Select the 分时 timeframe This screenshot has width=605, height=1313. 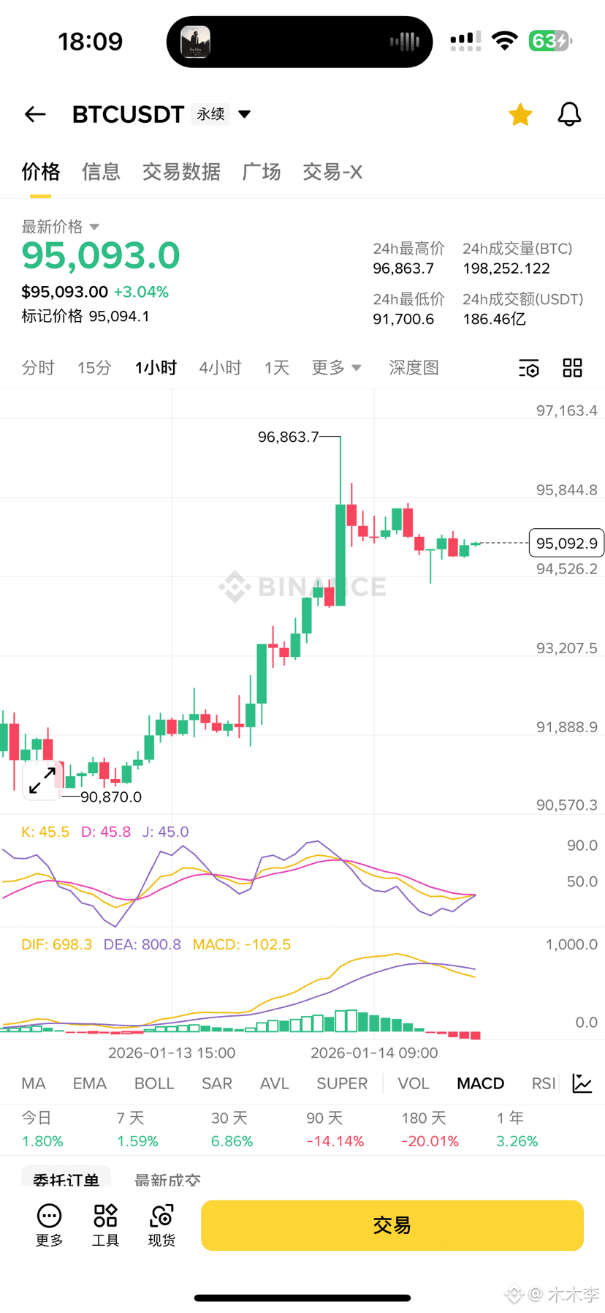(38, 367)
